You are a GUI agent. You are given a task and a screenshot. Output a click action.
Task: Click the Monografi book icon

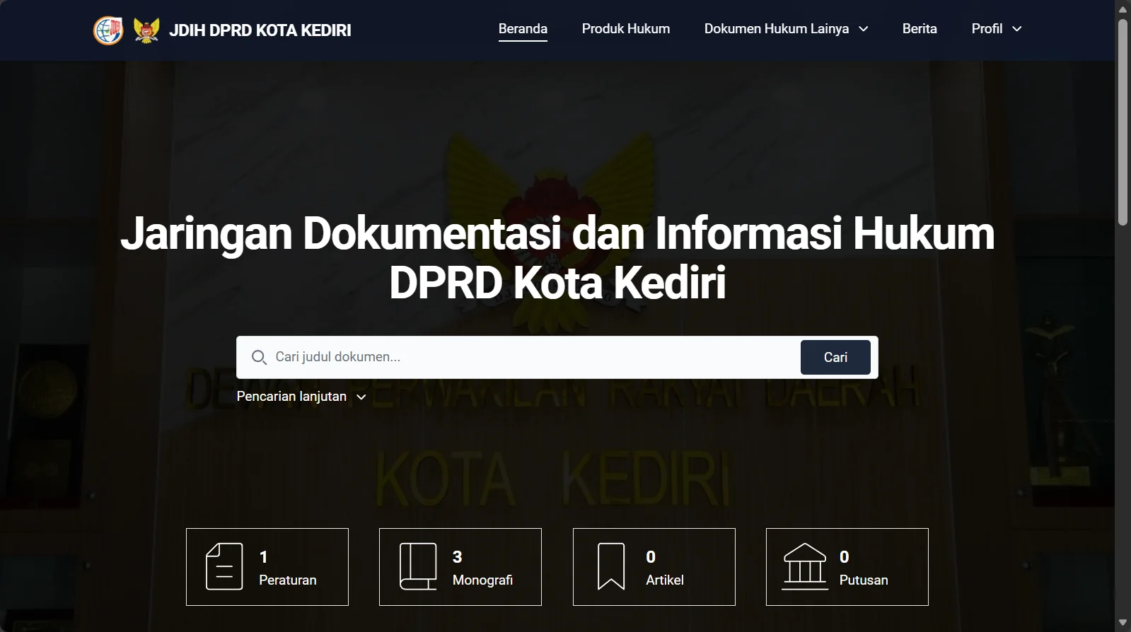[418, 566]
